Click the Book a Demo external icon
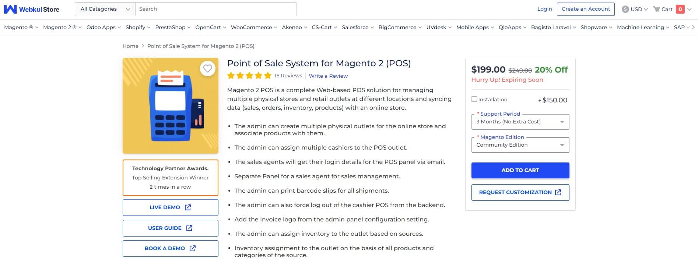The image size is (698, 266). (192, 248)
